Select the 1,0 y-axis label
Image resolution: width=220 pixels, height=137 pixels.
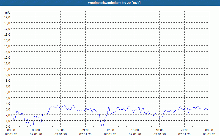coord(8,121)
